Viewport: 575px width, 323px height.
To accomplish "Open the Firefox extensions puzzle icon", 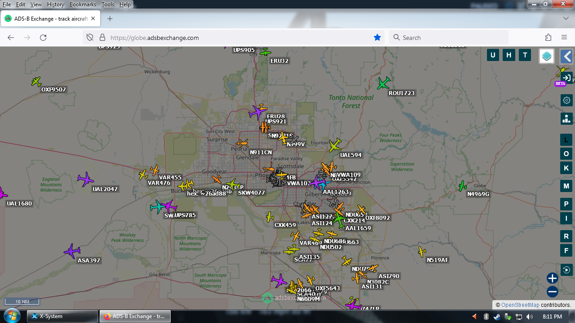I will [x=548, y=38].
